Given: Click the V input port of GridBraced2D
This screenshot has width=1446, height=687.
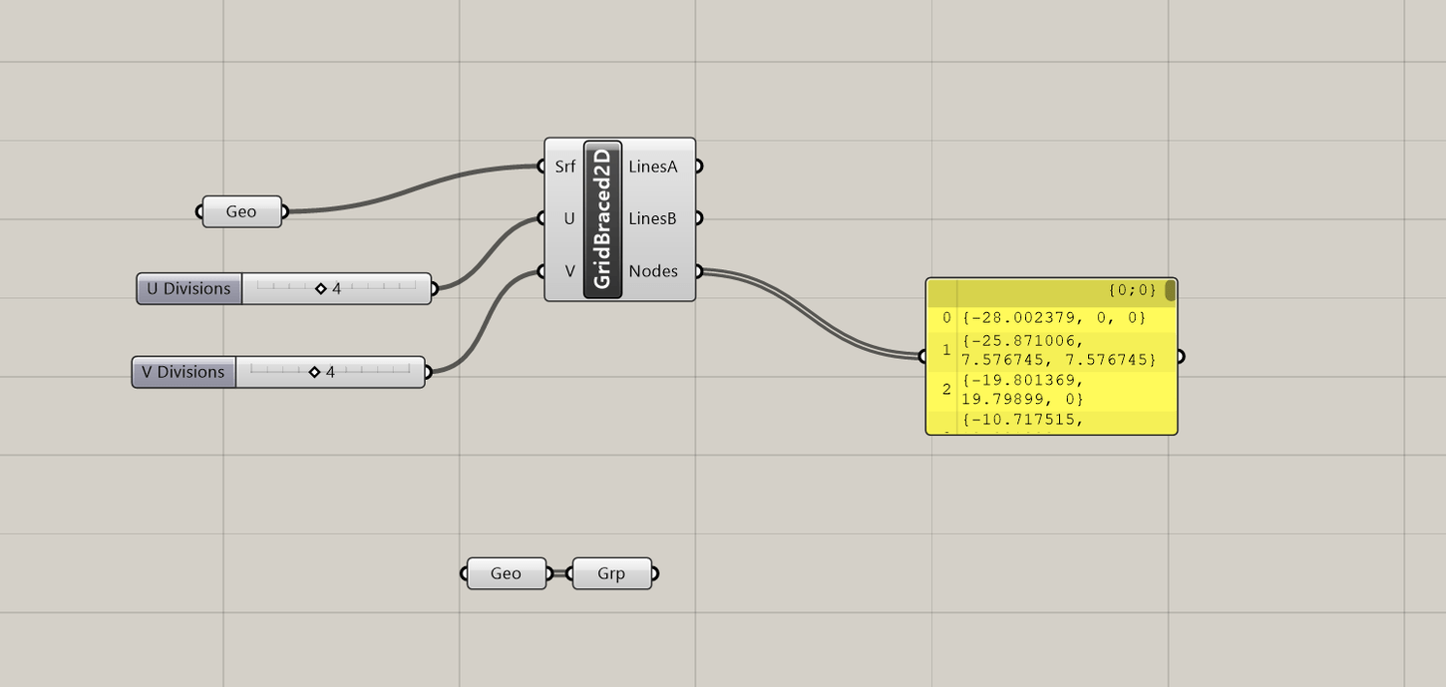Looking at the screenshot, I should coord(542,270).
